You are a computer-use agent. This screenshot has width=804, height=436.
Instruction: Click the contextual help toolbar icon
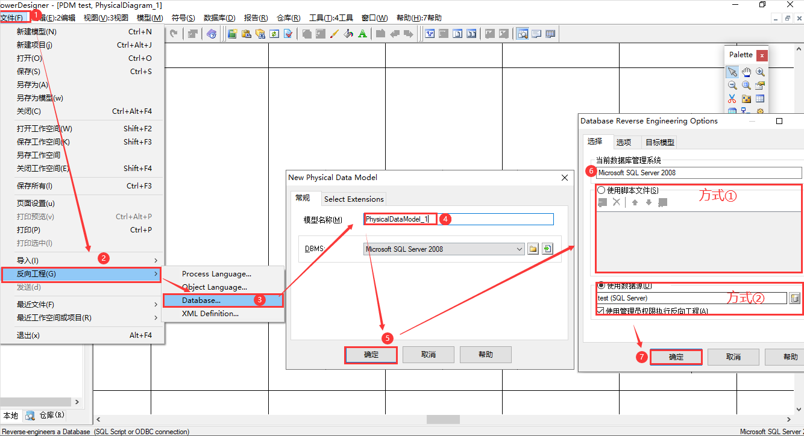coord(212,34)
